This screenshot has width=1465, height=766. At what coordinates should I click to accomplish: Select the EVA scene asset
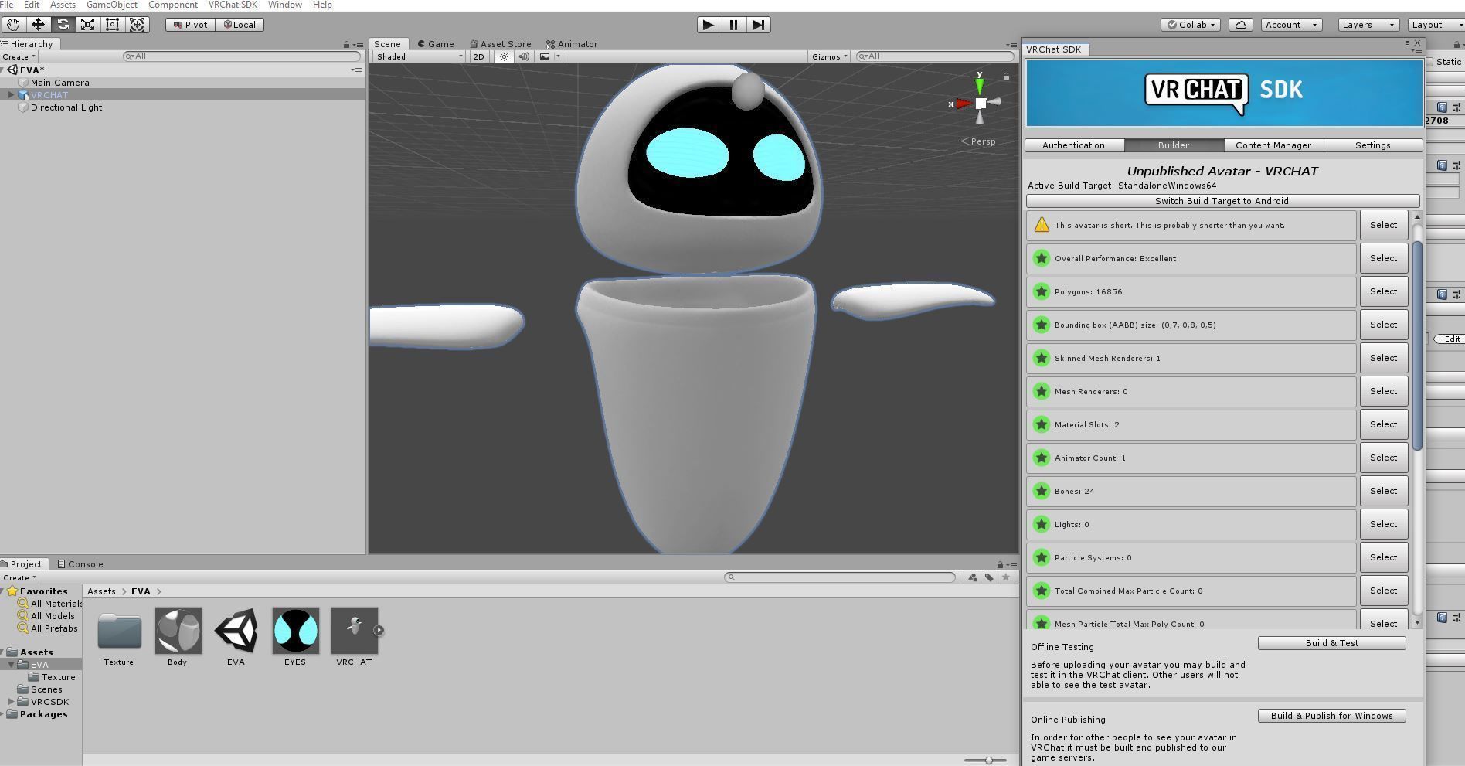point(236,631)
